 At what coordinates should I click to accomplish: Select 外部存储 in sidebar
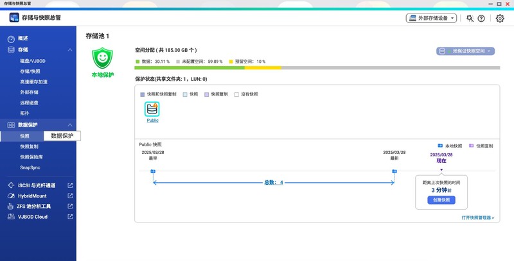(29, 92)
